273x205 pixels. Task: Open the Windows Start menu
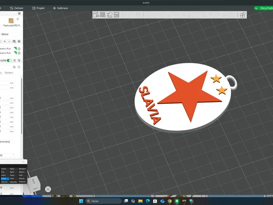pos(81,201)
